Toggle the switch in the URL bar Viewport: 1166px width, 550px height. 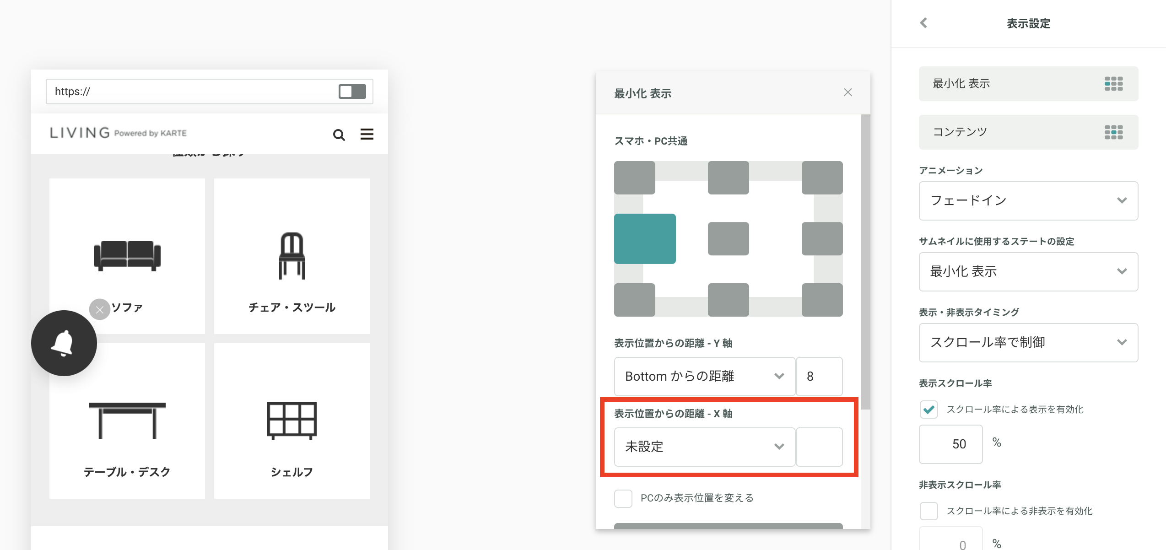[352, 92]
